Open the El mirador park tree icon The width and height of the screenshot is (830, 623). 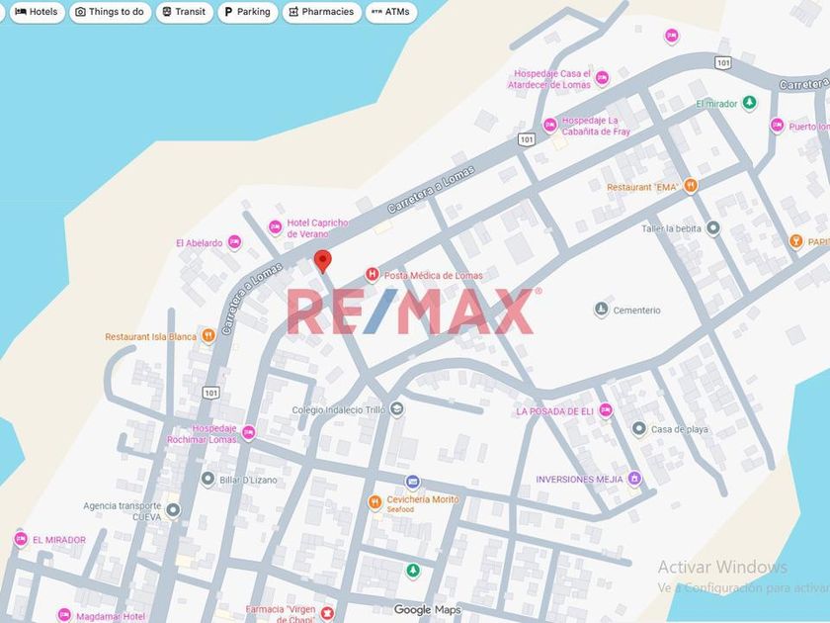[x=749, y=102]
